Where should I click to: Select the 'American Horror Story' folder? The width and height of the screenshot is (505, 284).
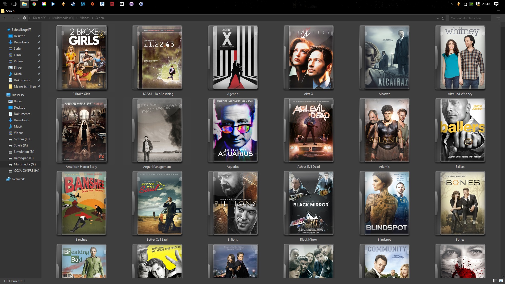point(81,133)
